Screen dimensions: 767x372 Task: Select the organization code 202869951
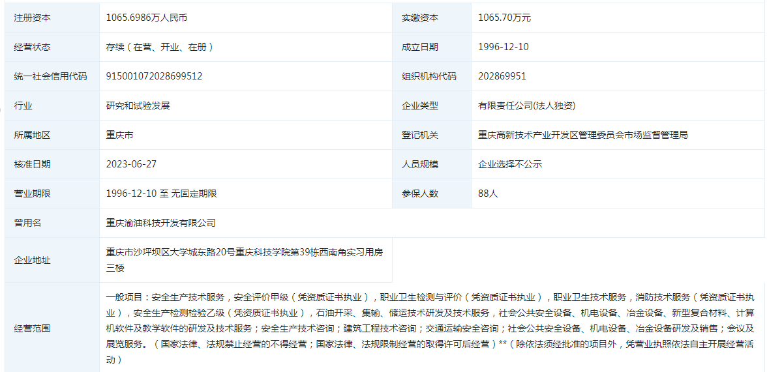point(502,76)
